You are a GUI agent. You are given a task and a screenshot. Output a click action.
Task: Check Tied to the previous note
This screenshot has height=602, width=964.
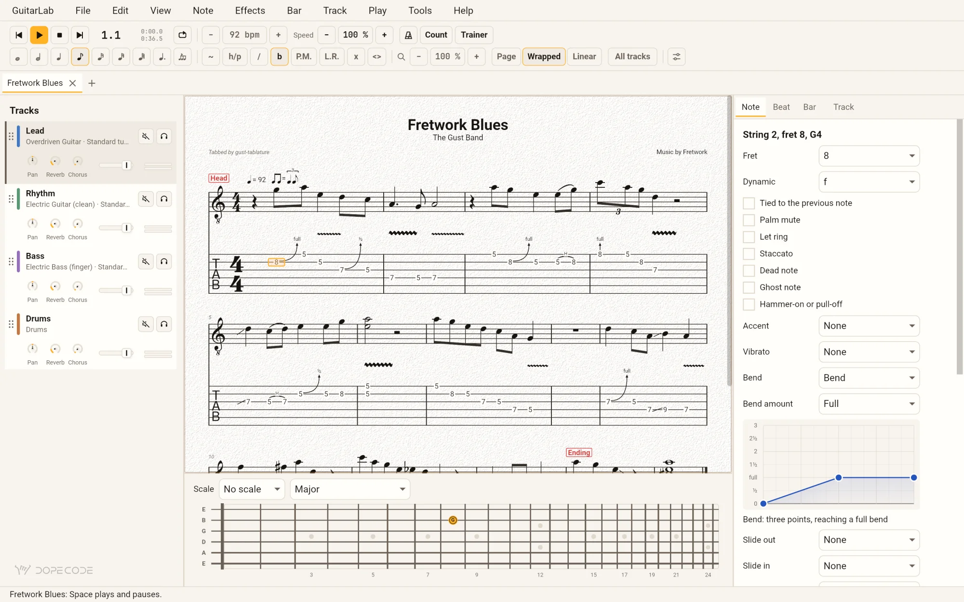tap(749, 203)
